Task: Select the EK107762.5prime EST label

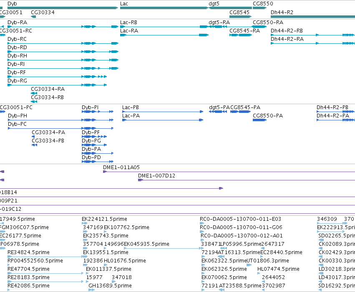Action: [x=126, y=227]
